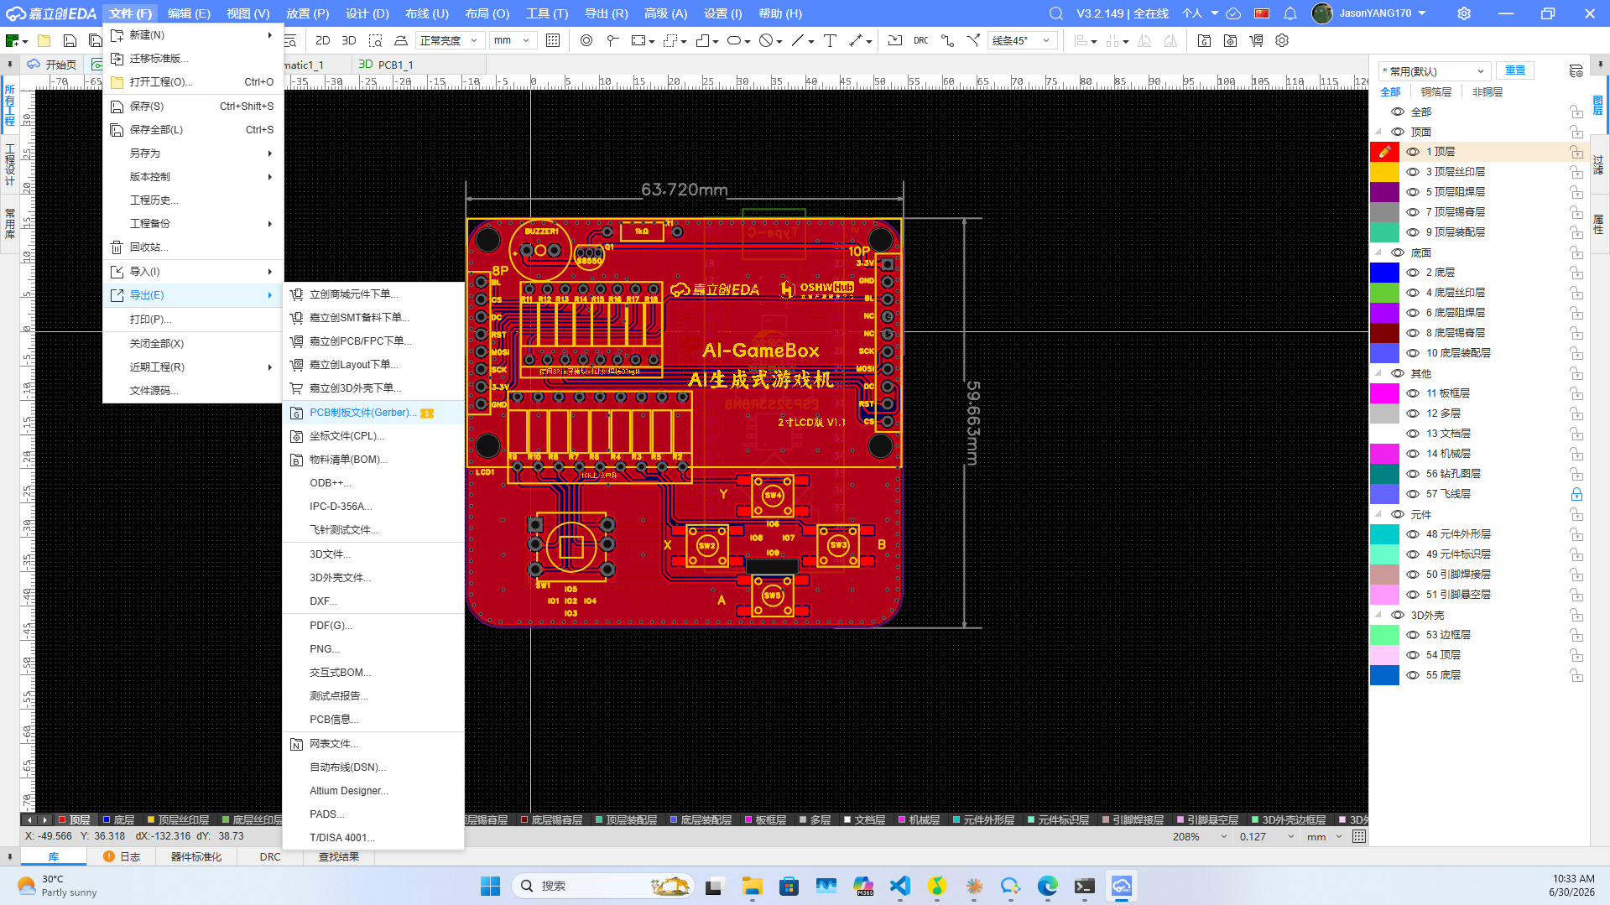This screenshot has width=1610, height=905.
Task: Click the DRC check toolbar icon
Action: [x=920, y=40]
